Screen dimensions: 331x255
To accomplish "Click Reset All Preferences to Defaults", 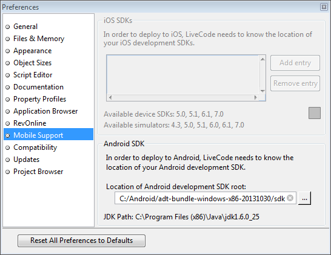I will click(x=81, y=240).
